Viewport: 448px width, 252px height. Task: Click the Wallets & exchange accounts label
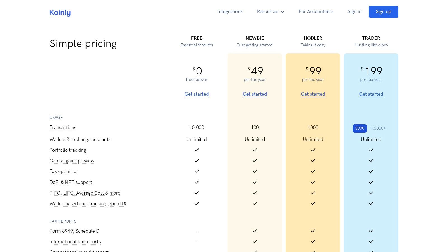80,139
